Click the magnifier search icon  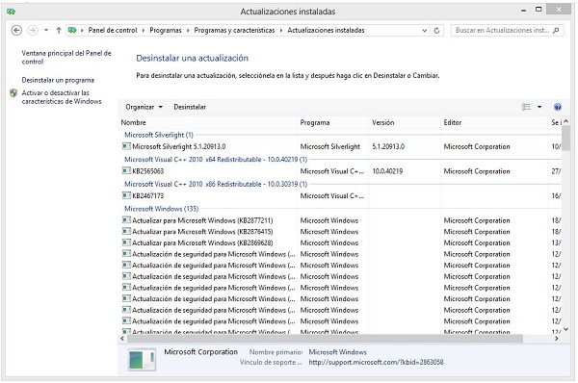point(556,30)
